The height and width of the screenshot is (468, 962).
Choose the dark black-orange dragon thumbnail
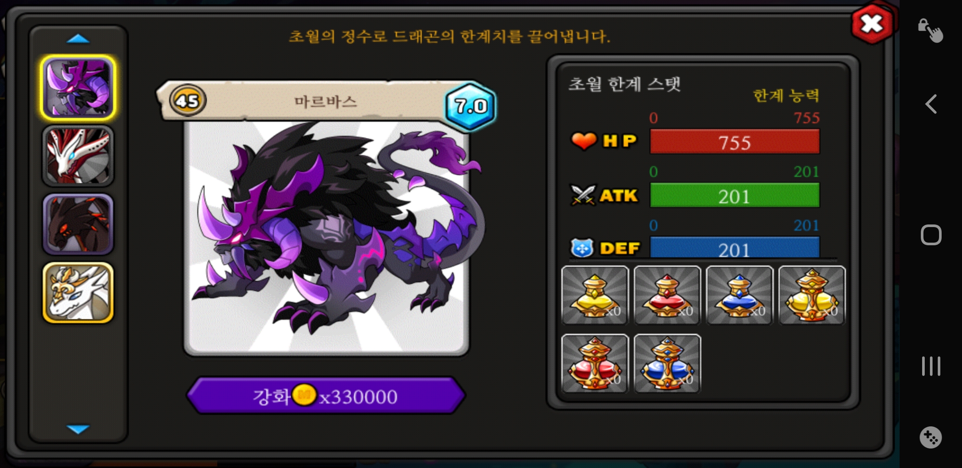point(78,224)
